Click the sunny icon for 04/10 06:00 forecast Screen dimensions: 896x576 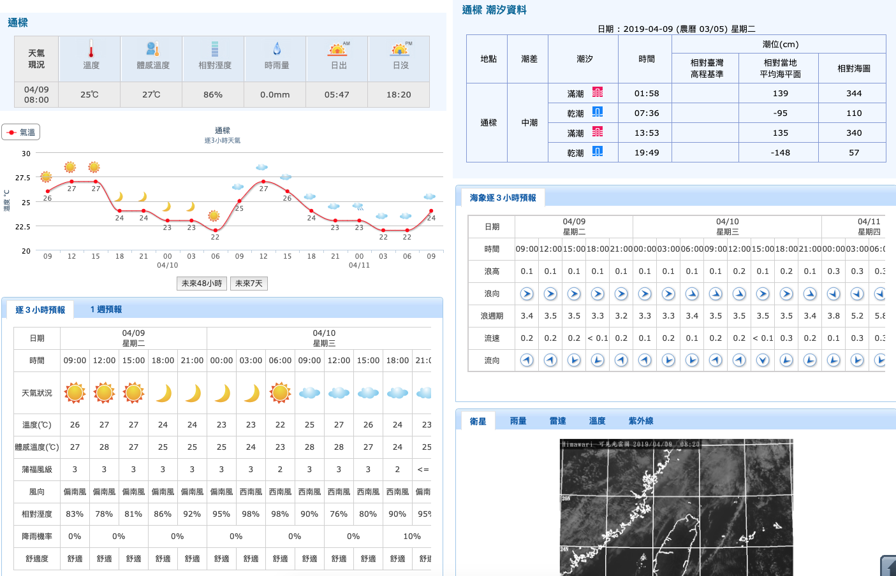coord(280,393)
